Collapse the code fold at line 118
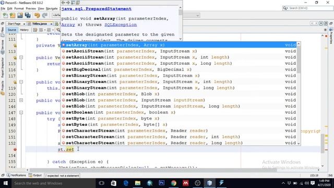Screen dimensions: 334x188 click(x=21, y=82)
